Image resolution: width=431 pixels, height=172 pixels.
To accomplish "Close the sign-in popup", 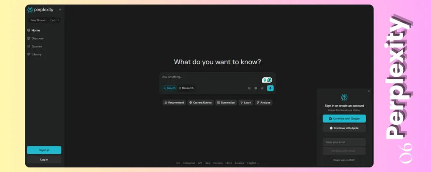I will coord(369,91).
